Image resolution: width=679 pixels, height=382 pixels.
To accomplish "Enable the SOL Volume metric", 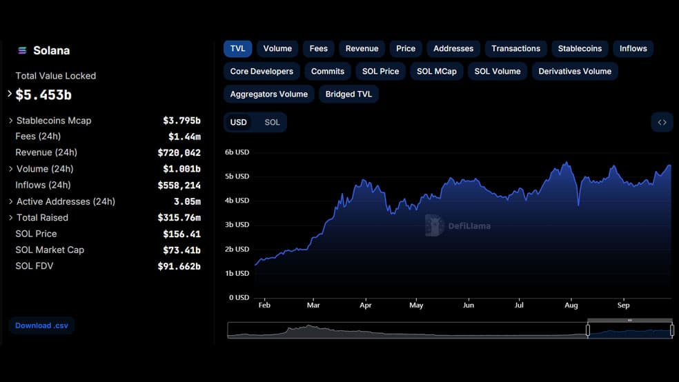I will tap(498, 72).
